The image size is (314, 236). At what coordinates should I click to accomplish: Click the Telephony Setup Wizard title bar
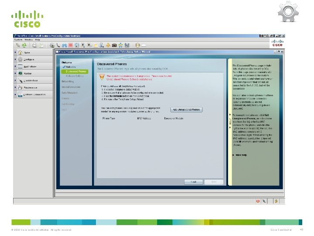coord(170,52)
